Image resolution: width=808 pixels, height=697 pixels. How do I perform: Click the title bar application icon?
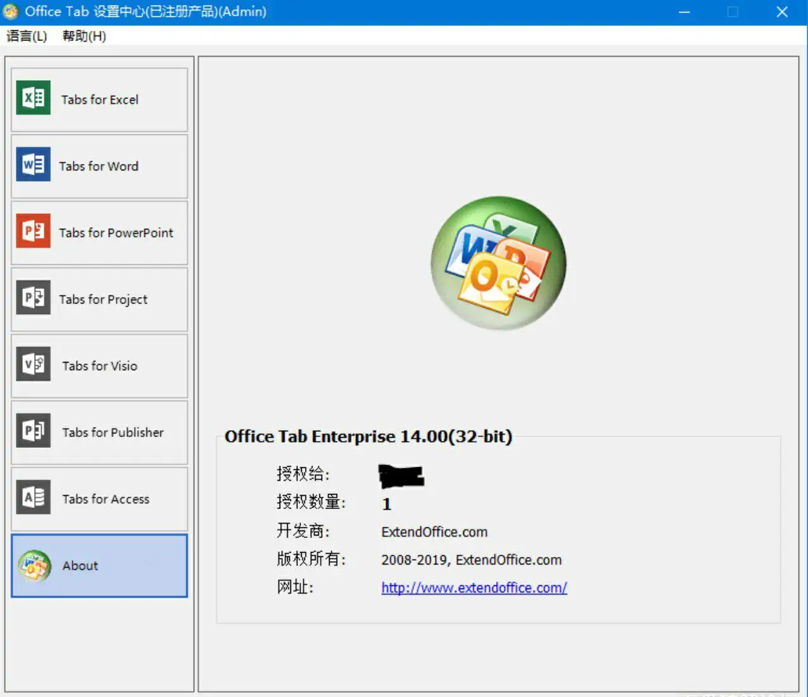coord(11,11)
